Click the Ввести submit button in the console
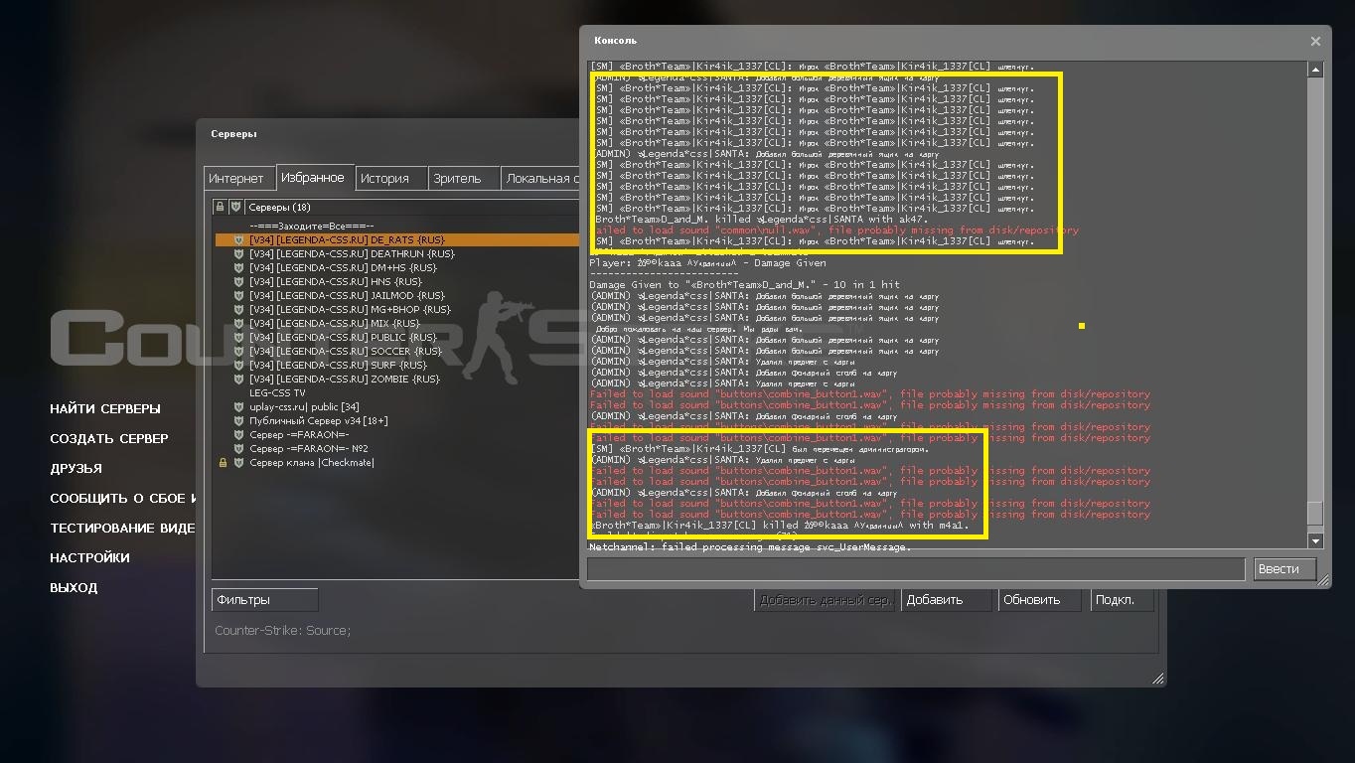This screenshot has height=763, width=1355. (x=1284, y=569)
